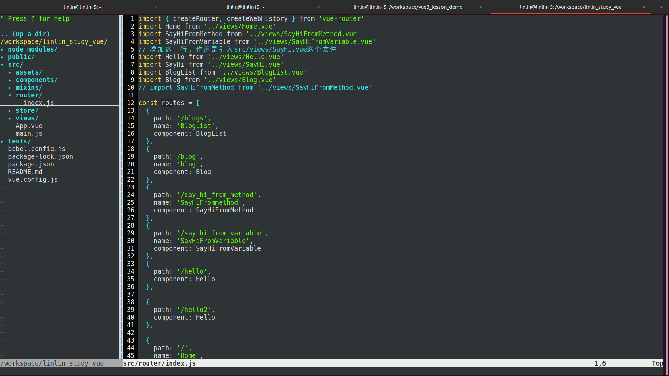Go up a directory via '.. (up a dir)'
The height and width of the screenshot is (376, 669).
25,34
